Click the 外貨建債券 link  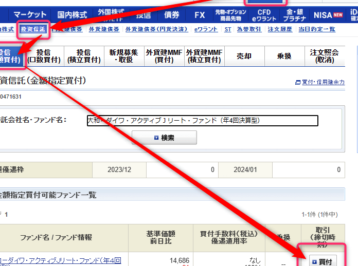tap(104, 29)
